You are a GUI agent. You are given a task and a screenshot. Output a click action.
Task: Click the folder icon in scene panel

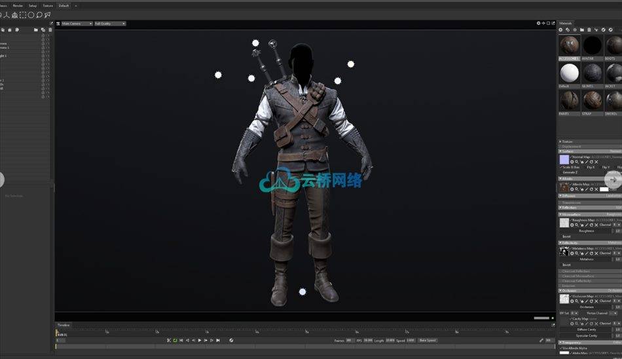tap(36, 29)
